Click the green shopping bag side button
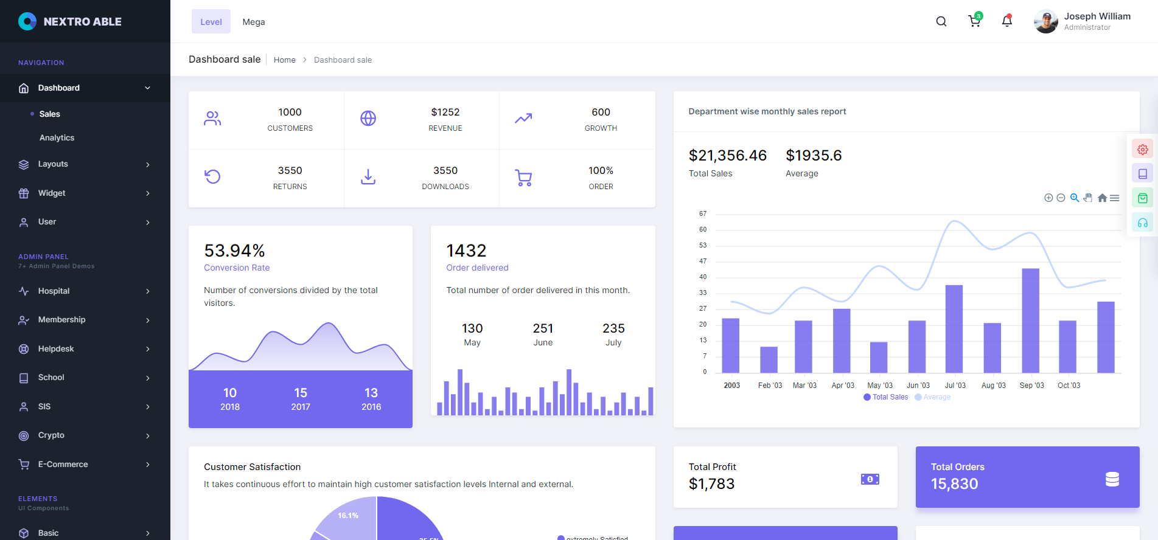The height and width of the screenshot is (540, 1158). coord(1143,198)
